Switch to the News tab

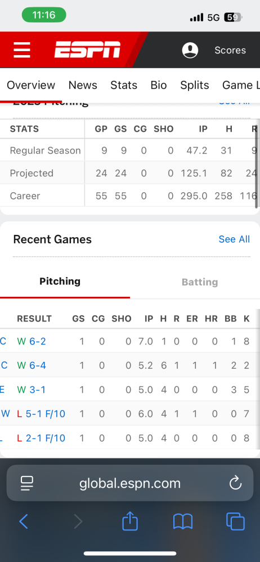pos(83,85)
